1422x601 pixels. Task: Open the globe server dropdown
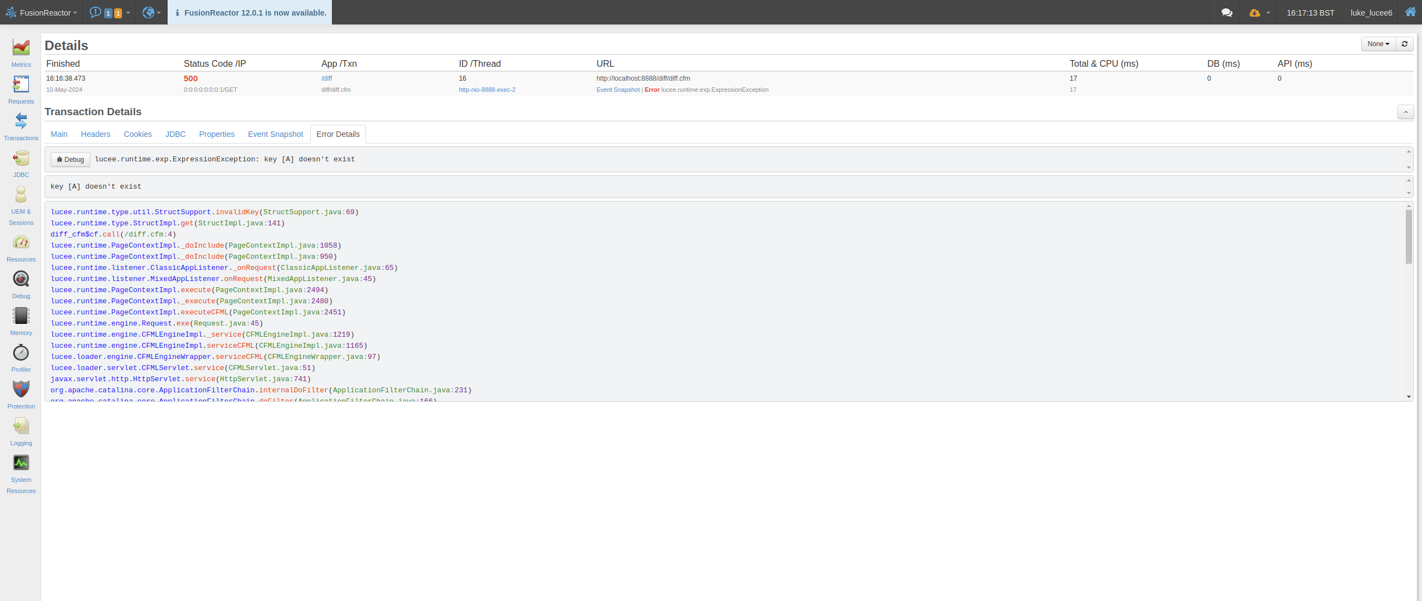[x=152, y=12]
